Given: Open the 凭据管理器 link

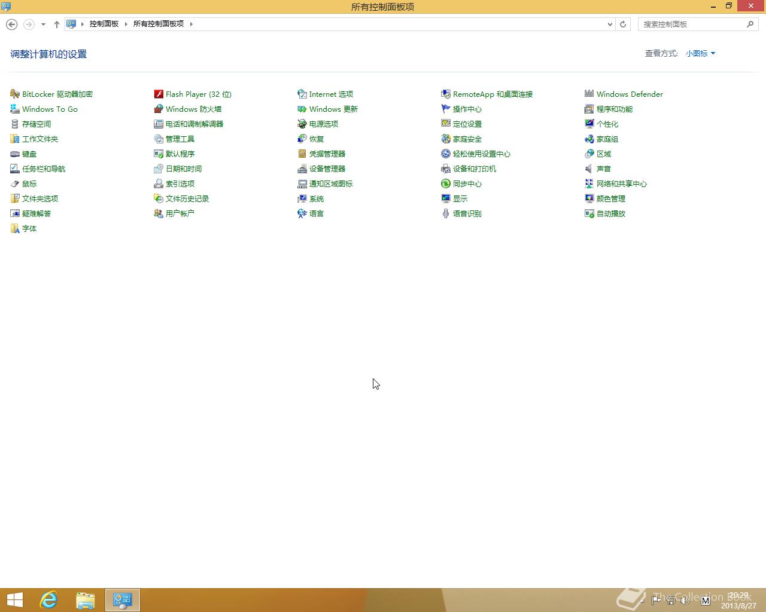Looking at the screenshot, I should click(x=327, y=154).
